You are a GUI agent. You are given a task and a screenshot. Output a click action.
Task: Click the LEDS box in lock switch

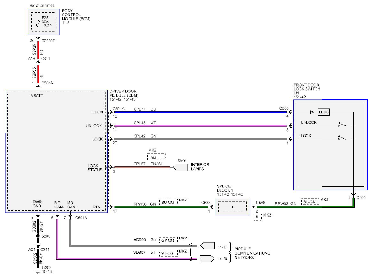pyautogui.click(x=324, y=112)
